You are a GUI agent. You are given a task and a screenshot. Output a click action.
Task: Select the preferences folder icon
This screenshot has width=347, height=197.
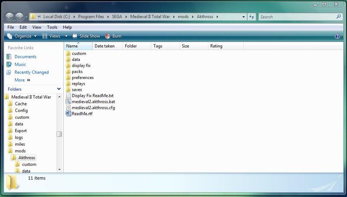tap(69, 78)
